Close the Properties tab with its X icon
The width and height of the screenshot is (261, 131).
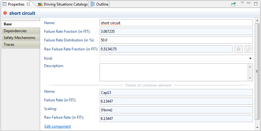[28, 4]
